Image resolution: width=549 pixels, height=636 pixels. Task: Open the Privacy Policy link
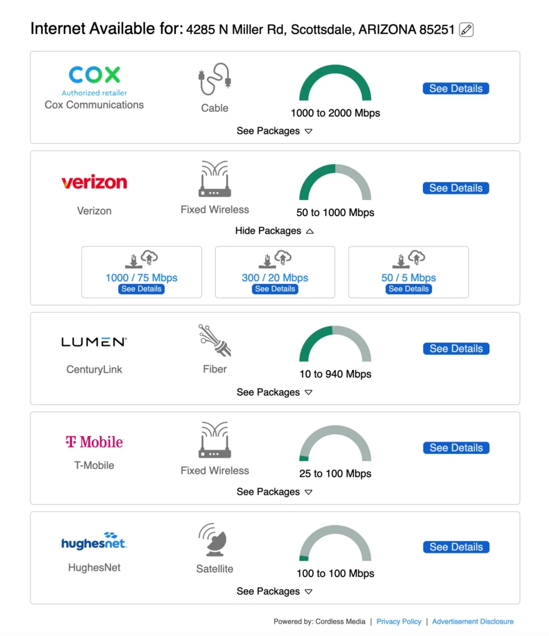[399, 621]
